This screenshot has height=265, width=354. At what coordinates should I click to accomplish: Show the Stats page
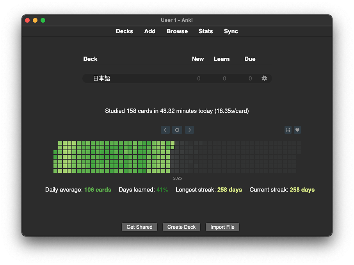click(x=206, y=31)
